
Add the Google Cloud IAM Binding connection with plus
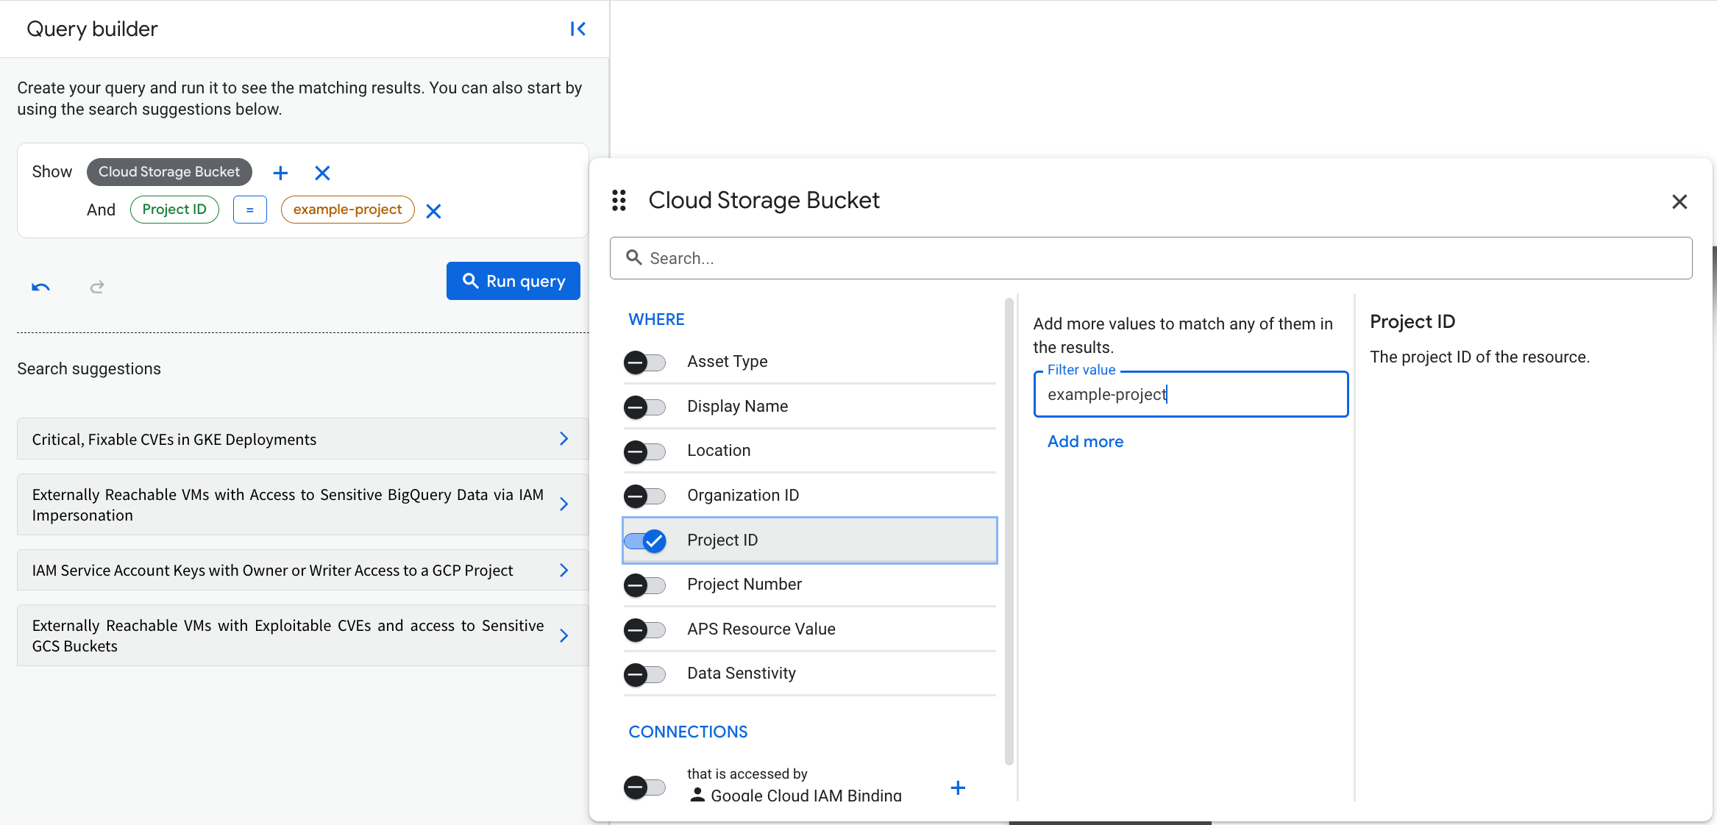click(x=958, y=788)
